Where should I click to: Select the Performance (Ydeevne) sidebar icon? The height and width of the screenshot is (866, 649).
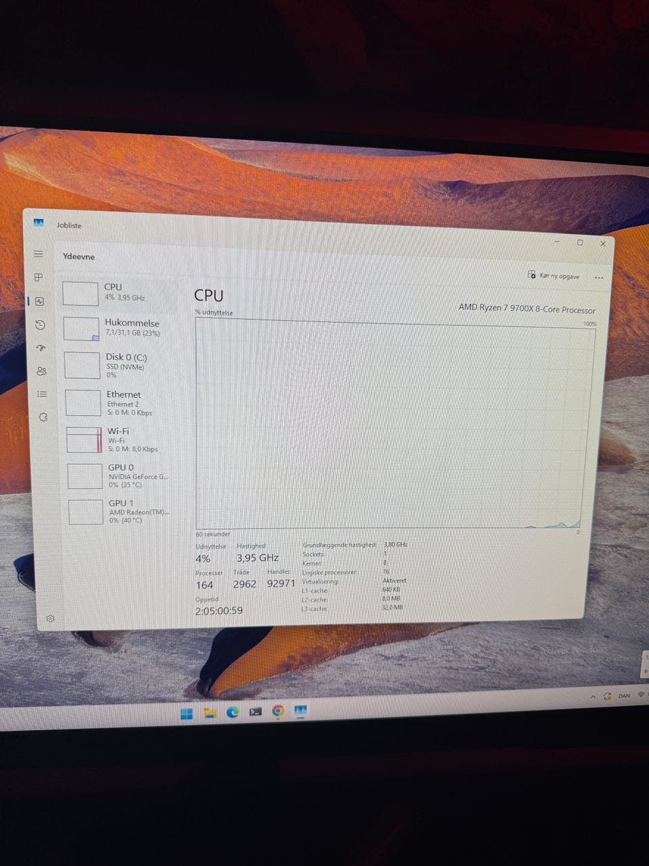coord(39,302)
